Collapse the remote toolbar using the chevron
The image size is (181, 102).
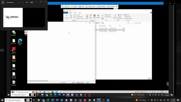pyautogui.click(x=117, y=9)
